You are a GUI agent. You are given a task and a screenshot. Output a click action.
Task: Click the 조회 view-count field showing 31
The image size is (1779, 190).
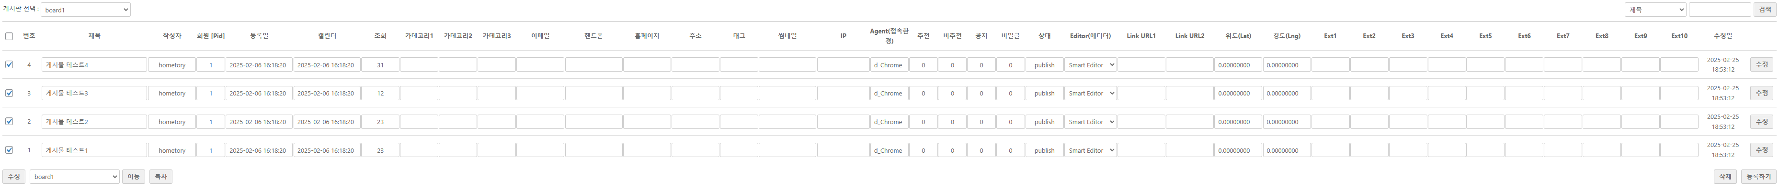click(380, 65)
